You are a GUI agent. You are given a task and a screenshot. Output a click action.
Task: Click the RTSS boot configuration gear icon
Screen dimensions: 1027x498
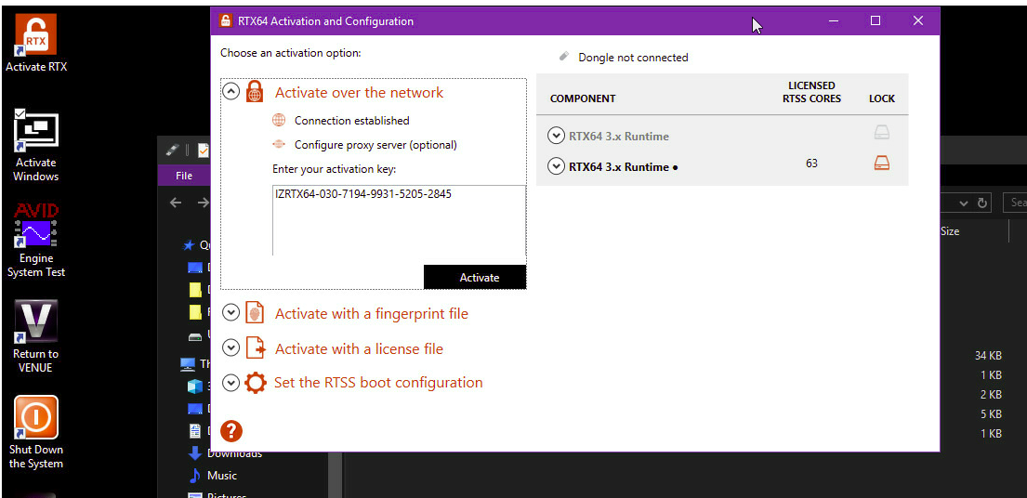tap(256, 382)
